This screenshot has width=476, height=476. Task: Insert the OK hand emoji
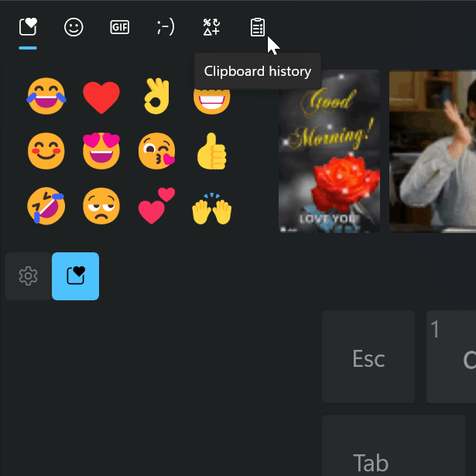(x=156, y=96)
